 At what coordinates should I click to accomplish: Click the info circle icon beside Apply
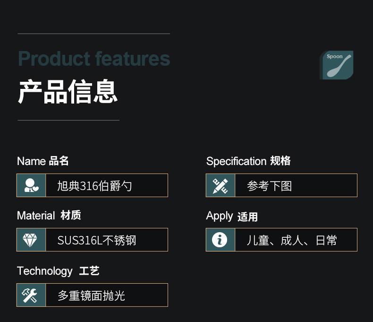coord(220,240)
